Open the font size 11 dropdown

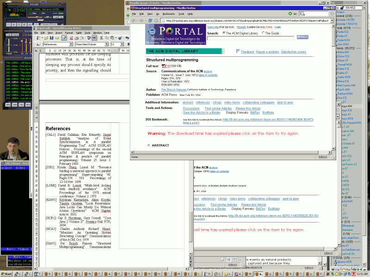(121, 44)
